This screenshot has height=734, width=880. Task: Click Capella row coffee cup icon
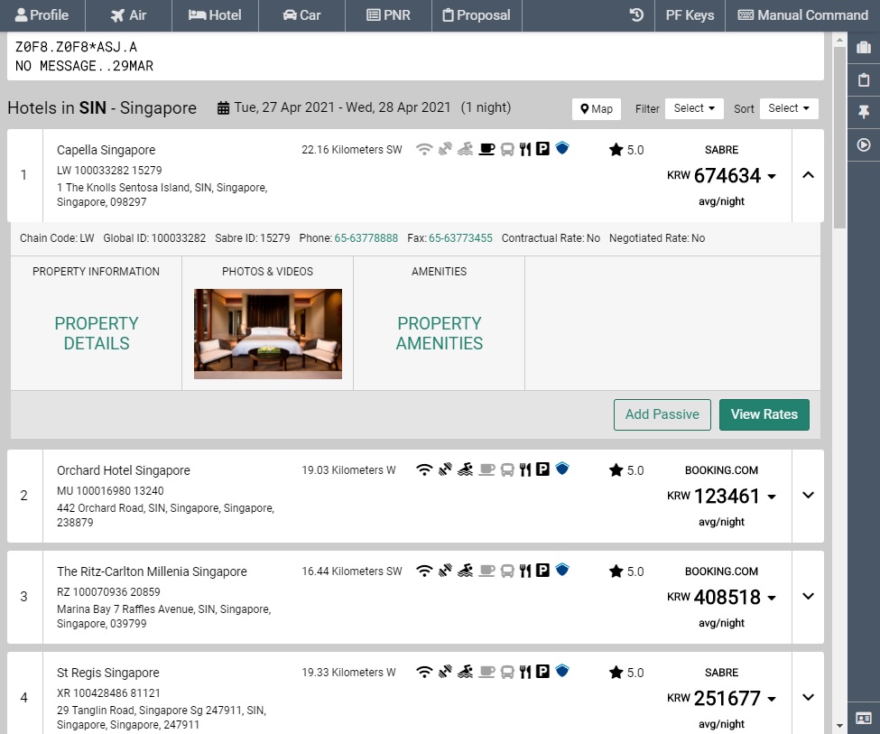click(486, 149)
